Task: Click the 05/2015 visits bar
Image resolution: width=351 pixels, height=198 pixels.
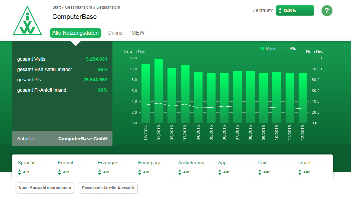Action: point(211,98)
